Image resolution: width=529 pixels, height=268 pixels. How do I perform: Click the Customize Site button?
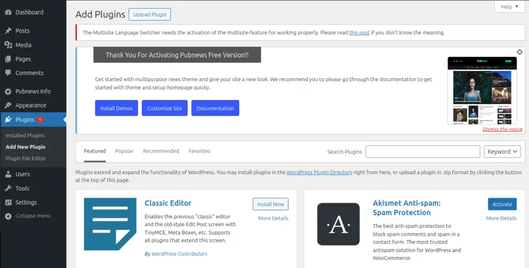165,108
